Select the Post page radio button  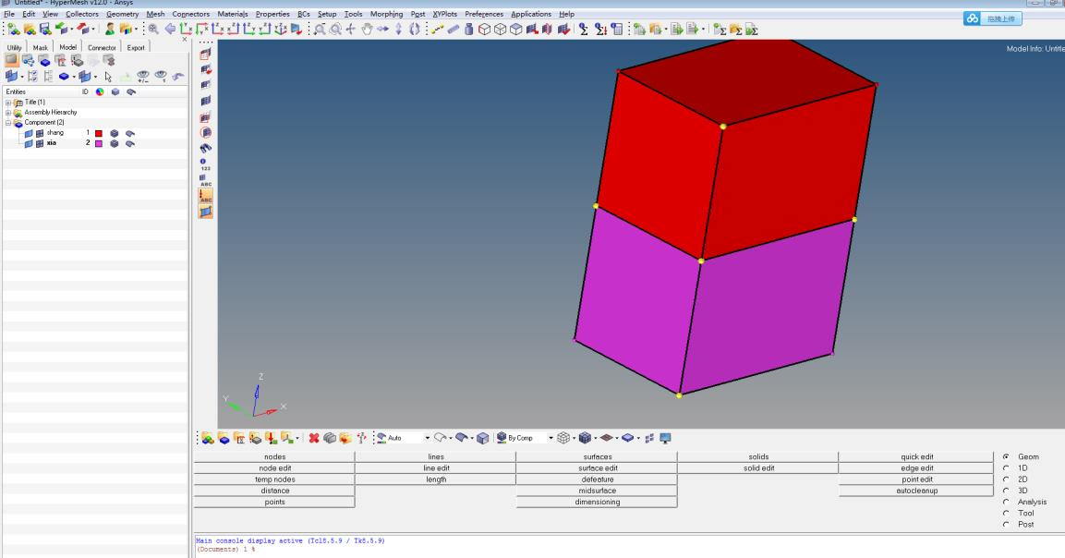pyautogui.click(x=1006, y=524)
